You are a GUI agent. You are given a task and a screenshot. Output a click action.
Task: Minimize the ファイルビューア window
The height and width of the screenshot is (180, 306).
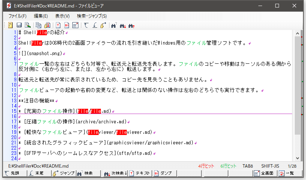click(260, 6)
